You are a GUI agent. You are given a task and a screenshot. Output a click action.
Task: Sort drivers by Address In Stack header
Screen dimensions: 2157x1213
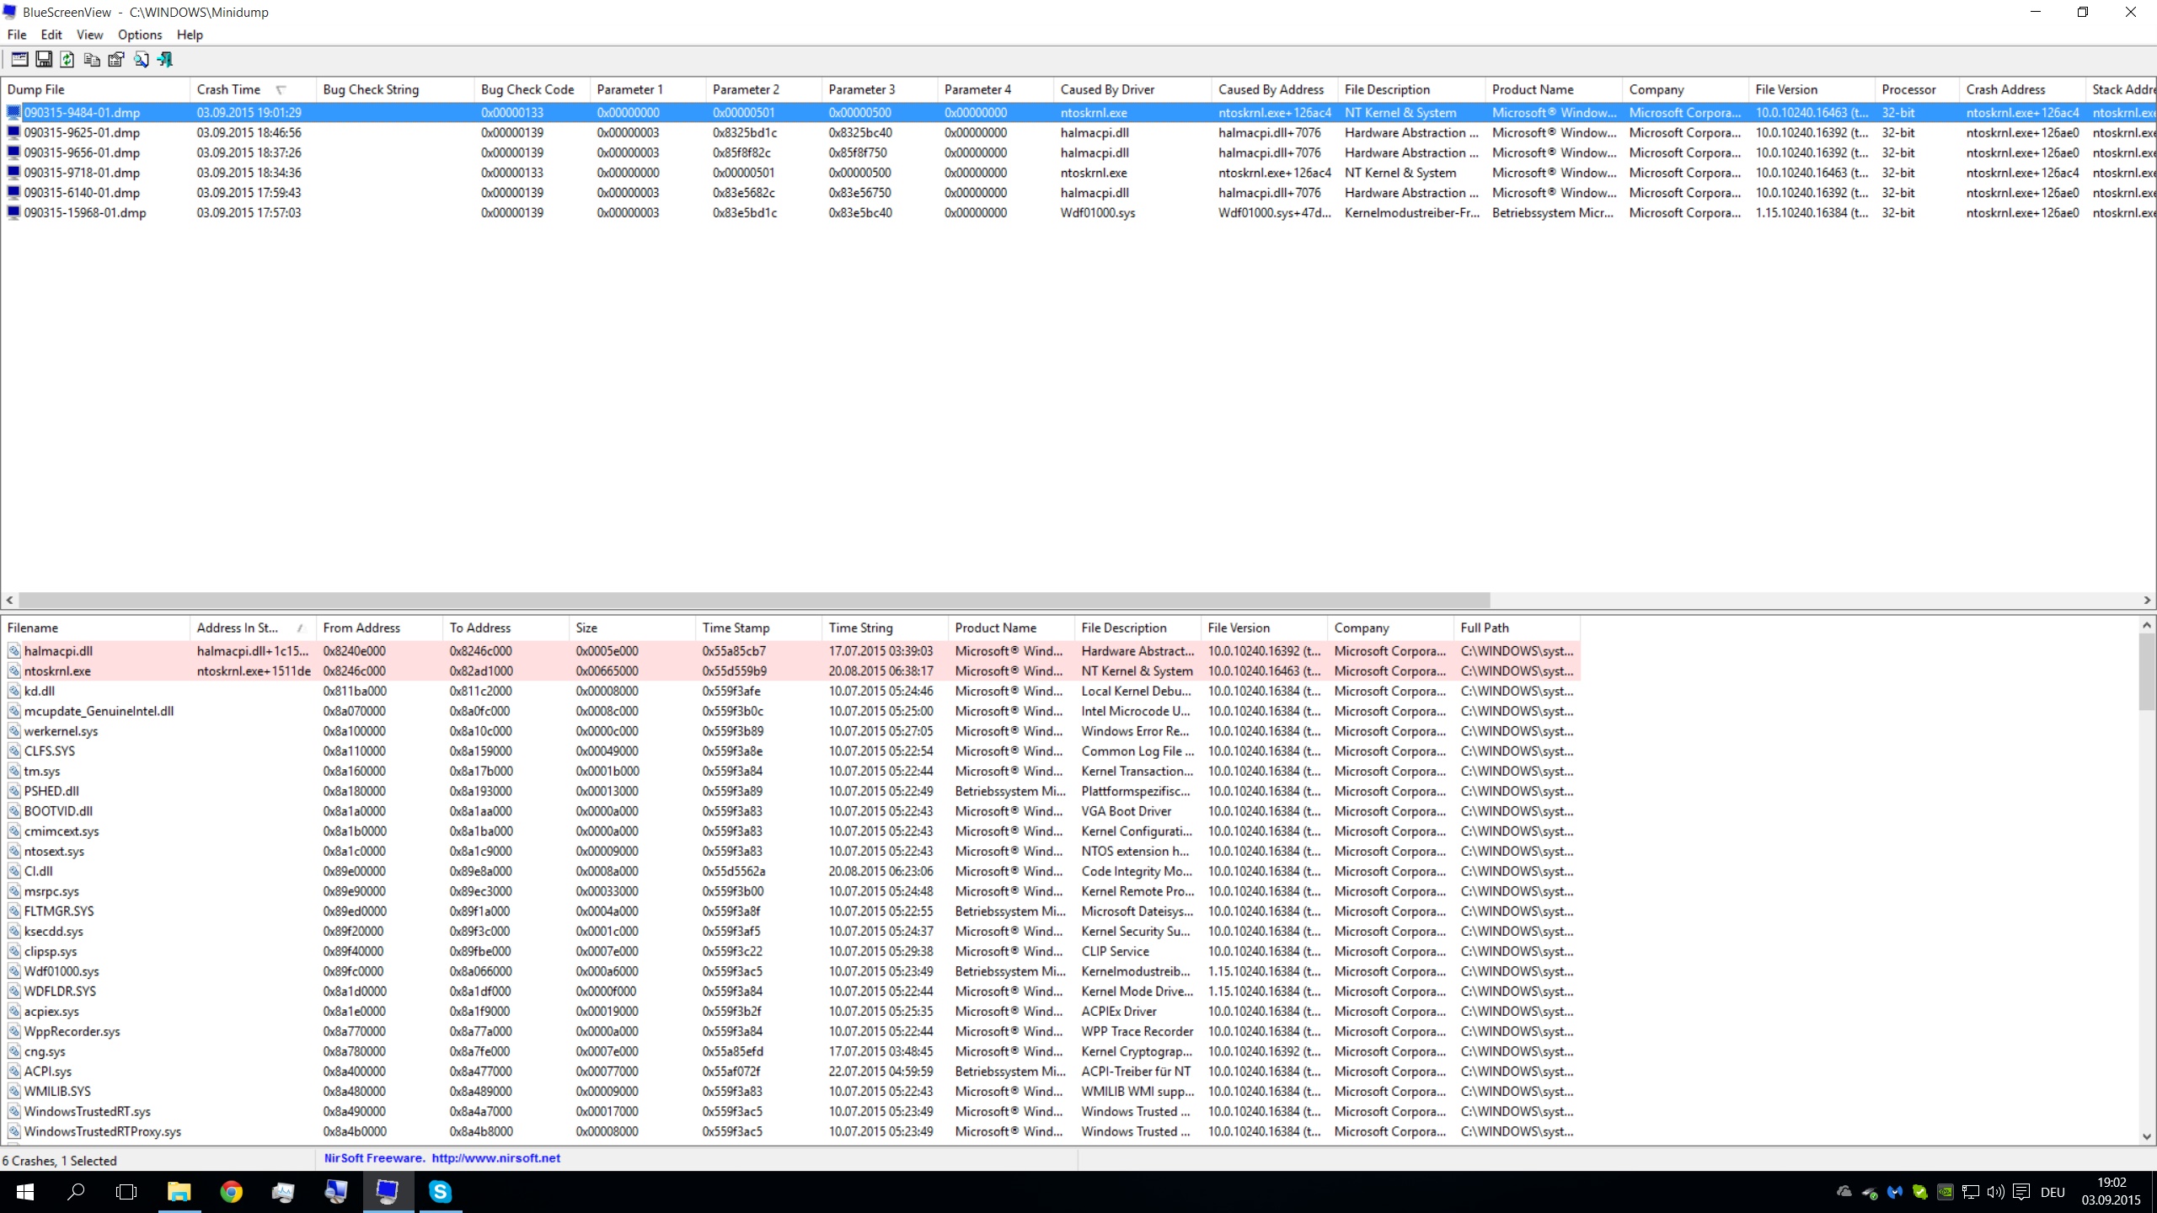click(x=237, y=628)
